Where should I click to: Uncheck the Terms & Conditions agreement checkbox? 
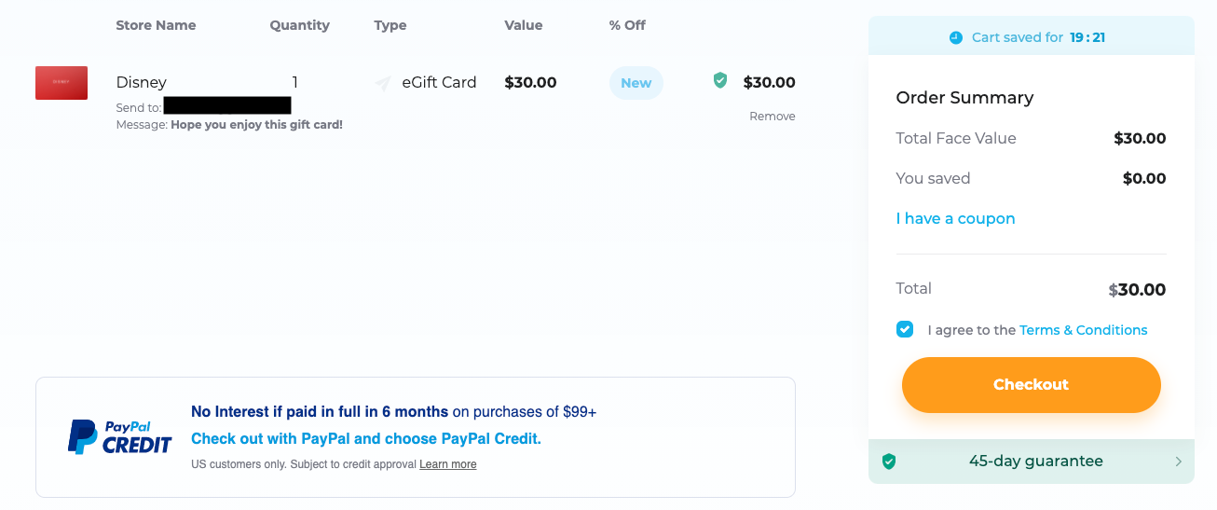905,329
